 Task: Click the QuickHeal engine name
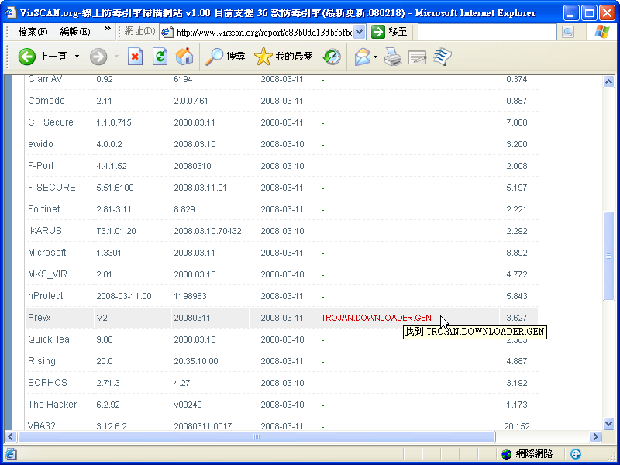(x=50, y=339)
